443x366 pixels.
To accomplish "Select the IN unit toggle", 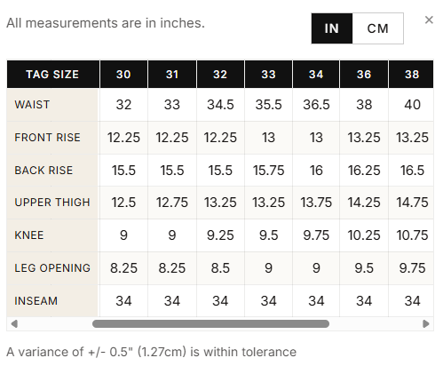I will pos(332,28).
